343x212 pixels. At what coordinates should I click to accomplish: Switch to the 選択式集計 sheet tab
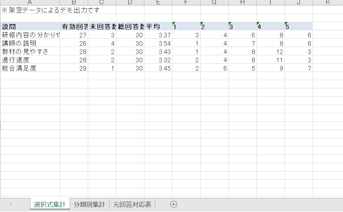(50, 204)
